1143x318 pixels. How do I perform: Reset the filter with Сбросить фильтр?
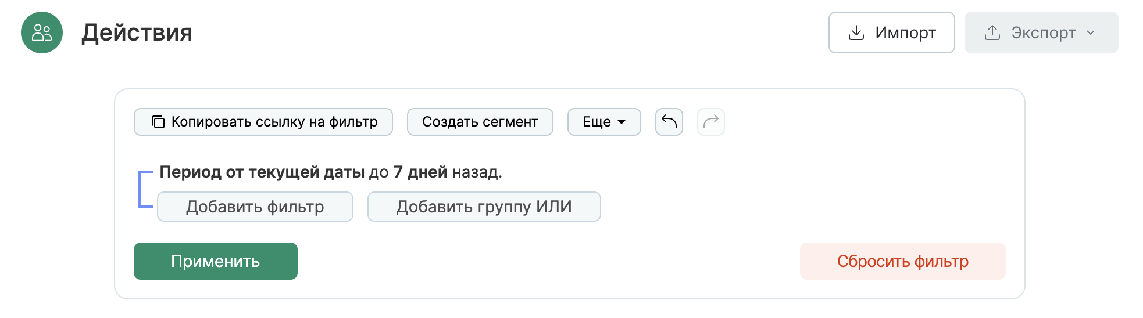tap(903, 261)
